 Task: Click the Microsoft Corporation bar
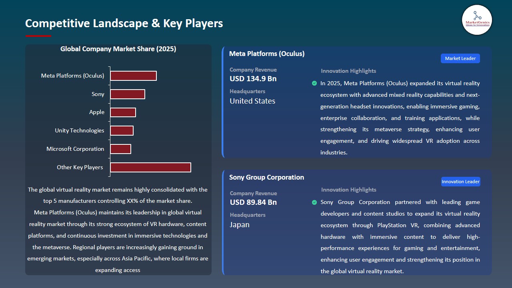point(121,149)
